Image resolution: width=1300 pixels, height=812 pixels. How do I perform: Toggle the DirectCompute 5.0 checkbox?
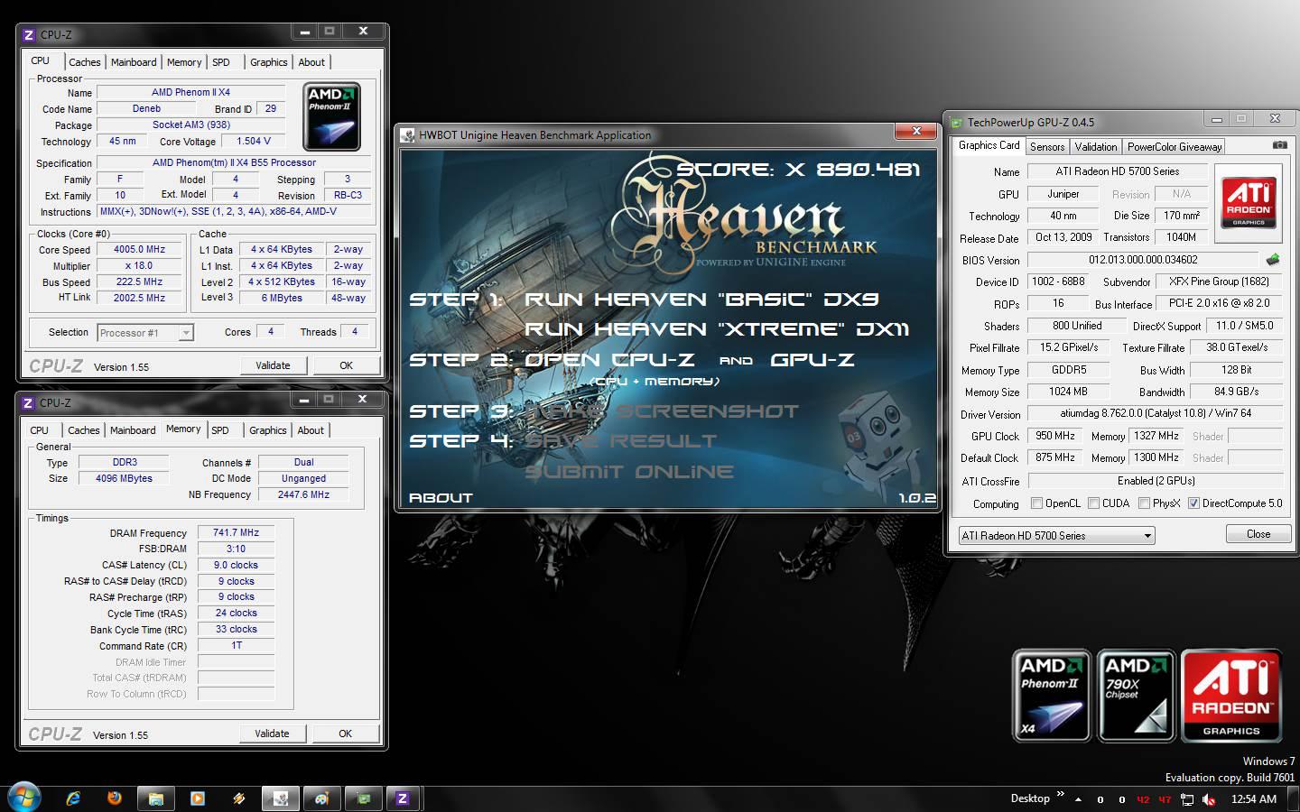click(x=1193, y=503)
